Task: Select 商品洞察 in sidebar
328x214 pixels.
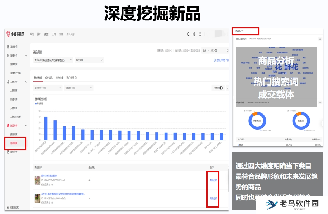Action: click(14, 143)
